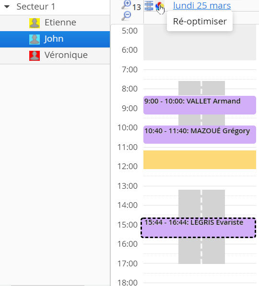Select the LEGRIS Evariste dashed appointment
Image resolution: width=259 pixels, height=286 pixels.
pyautogui.click(x=198, y=228)
